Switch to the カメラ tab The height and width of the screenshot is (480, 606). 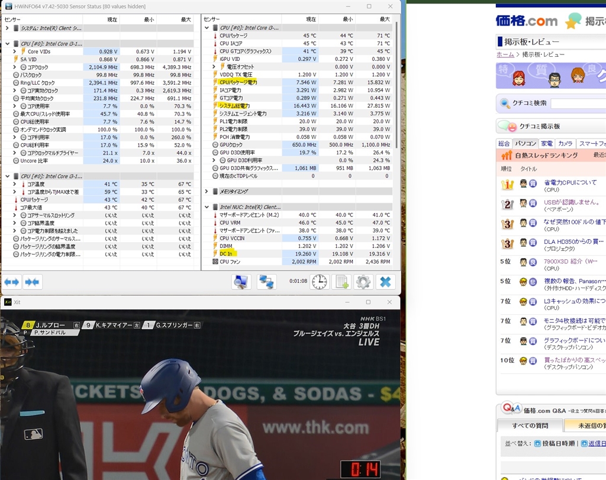pos(565,143)
